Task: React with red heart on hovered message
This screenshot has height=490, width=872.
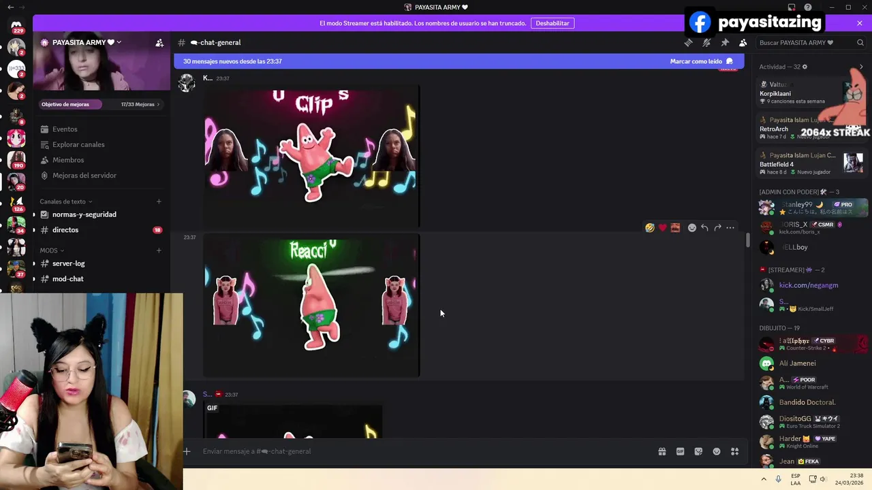Action: click(x=662, y=228)
